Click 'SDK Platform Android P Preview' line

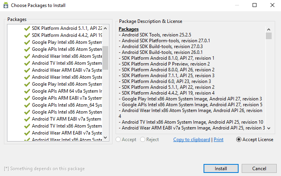coord(164,64)
